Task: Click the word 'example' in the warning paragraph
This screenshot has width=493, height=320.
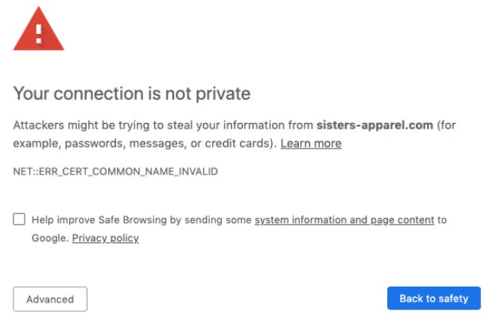Action: 36,144
